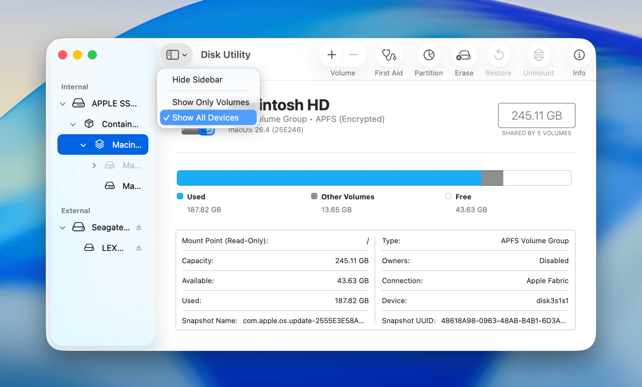Screen dimensions: 642x387
Task: Collapse the Seagate... external disk chevron
Action: tap(63, 227)
